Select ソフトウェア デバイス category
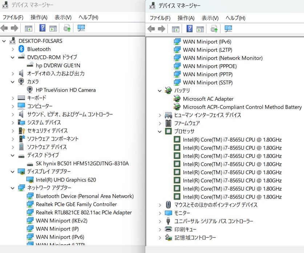 [47, 147]
